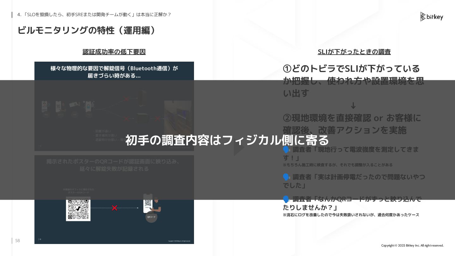Click the section breadcrumb '4. 「SLOを毀損したら…'
The height and width of the screenshot is (256, 455).
tap(94, 15)
